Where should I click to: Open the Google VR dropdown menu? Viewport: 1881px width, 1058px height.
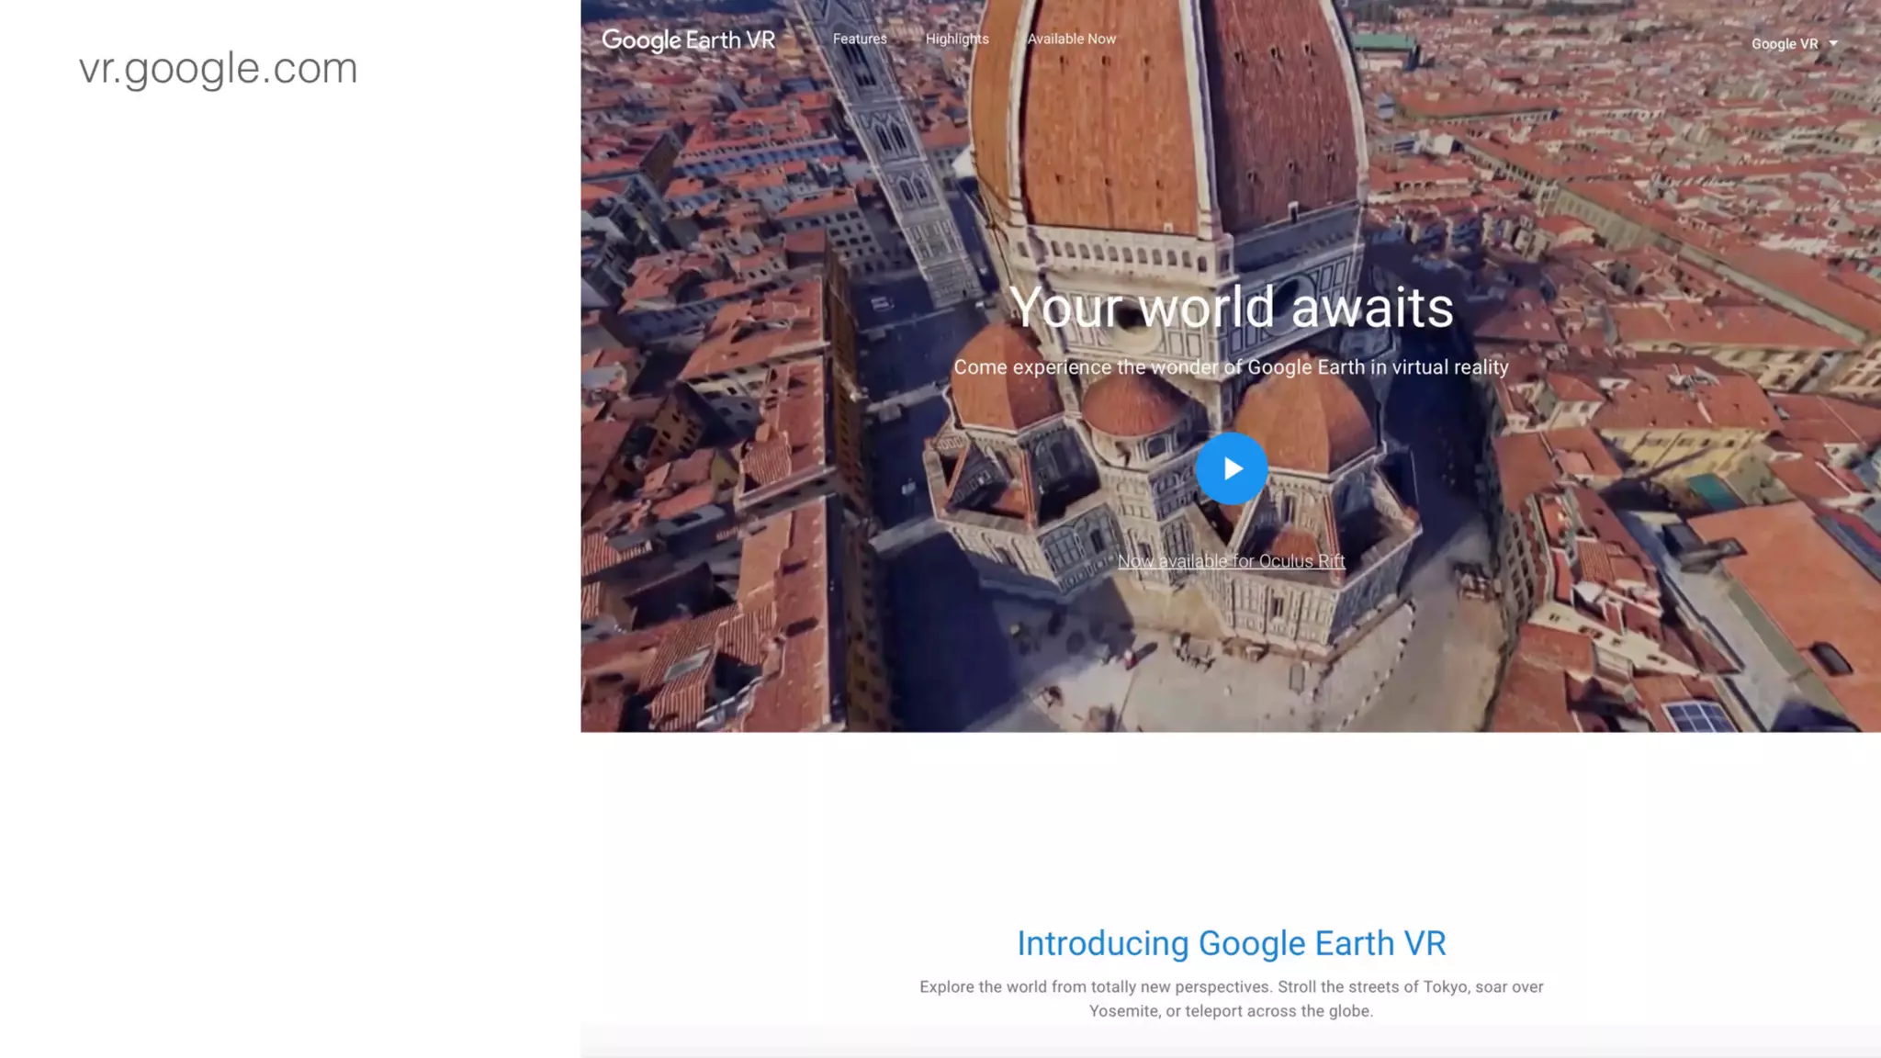point(1785,43)
